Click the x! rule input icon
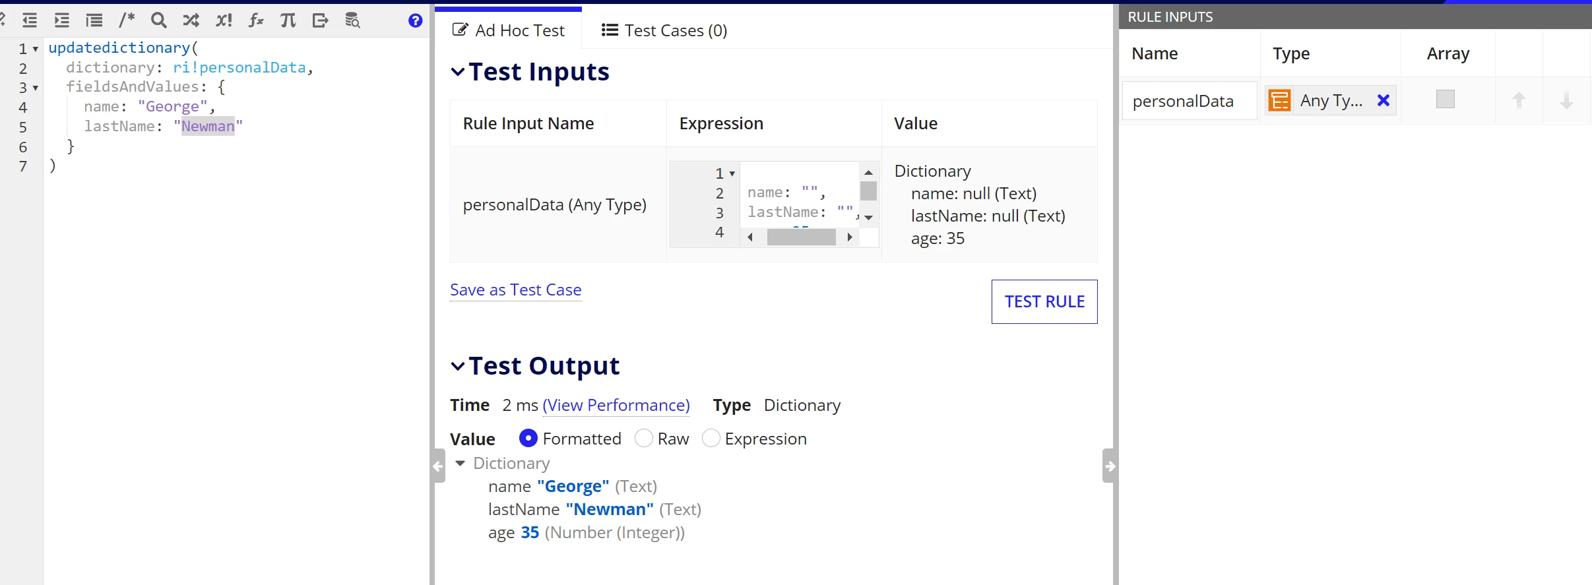The width and height of the screenshot is (1592, 585). pos(224,20)
